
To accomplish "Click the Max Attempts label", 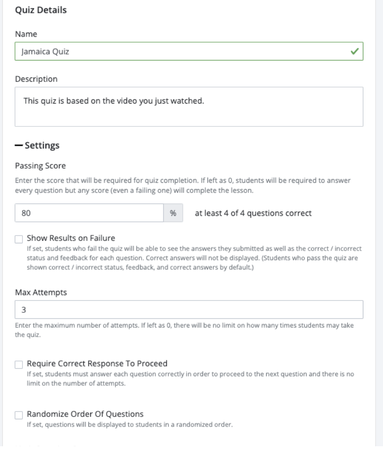I will (x=41, y=292).
